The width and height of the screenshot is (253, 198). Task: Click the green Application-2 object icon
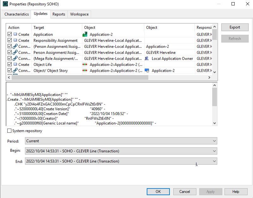point(85,35)
